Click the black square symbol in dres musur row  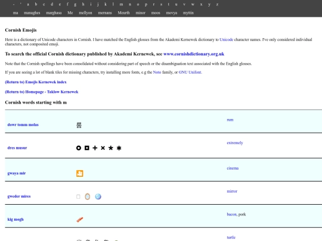pos(87,148)
